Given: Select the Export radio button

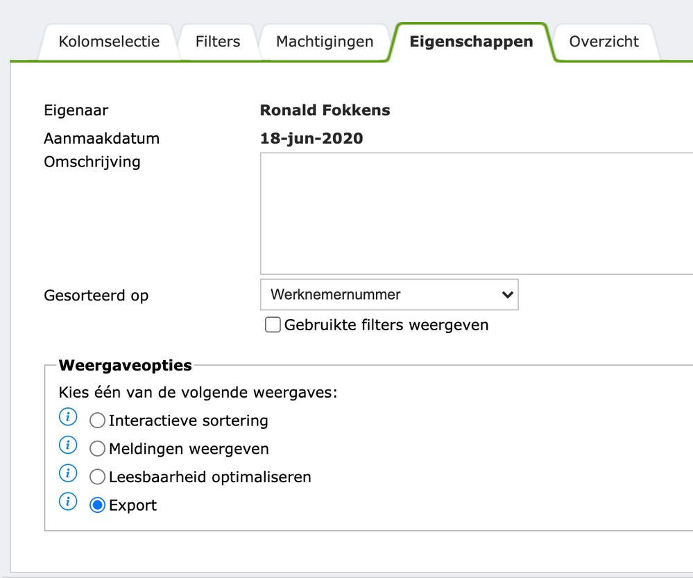Looking at the screenshot, I should coord(98,505).
